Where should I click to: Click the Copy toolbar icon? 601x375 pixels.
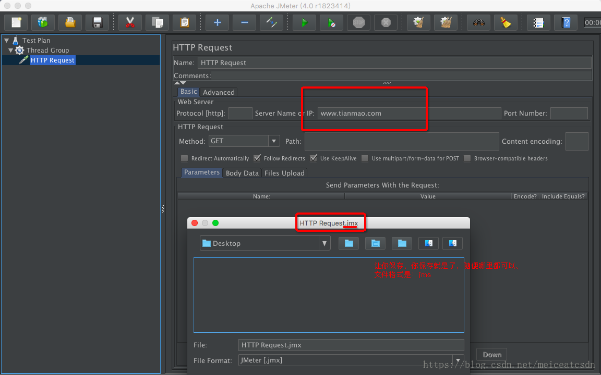(158, 22)
